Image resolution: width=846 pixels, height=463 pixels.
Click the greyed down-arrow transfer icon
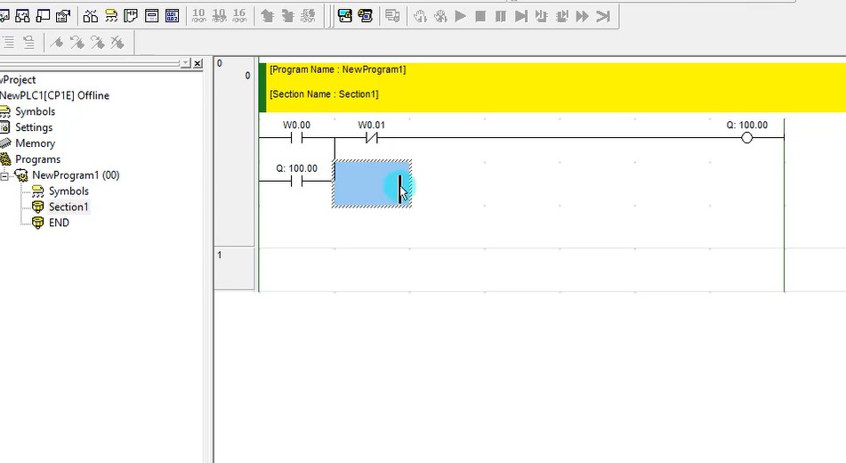[x=287, y=16]
